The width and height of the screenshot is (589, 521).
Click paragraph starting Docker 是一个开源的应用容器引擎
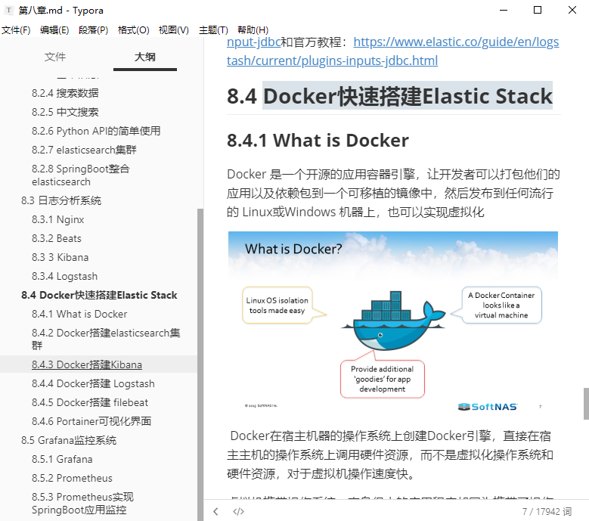(393, 193)
